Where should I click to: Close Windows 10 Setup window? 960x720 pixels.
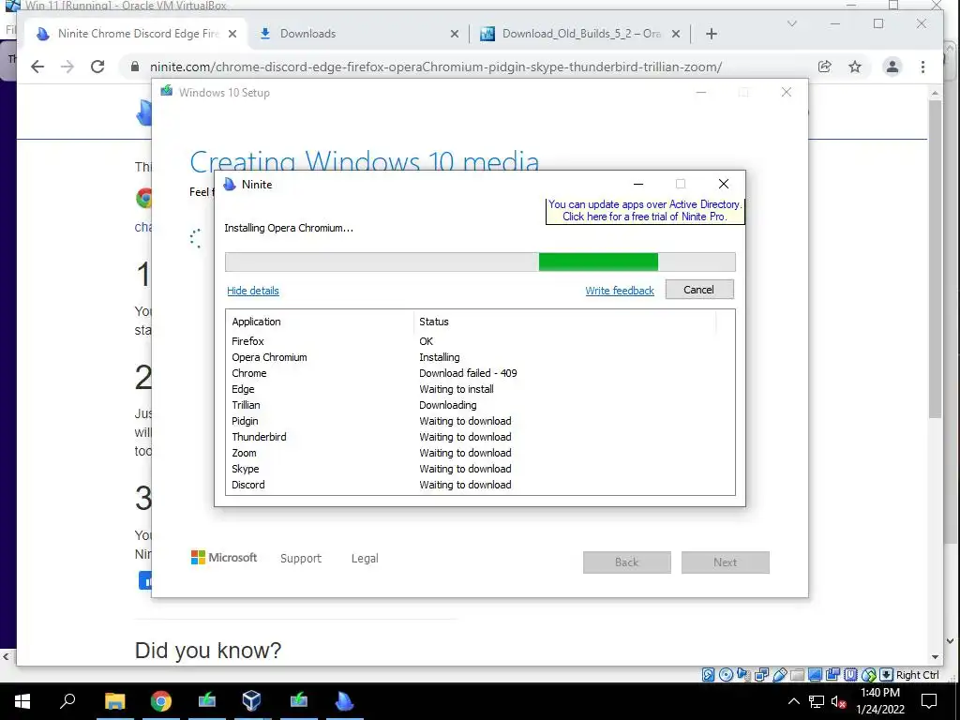click(787, 93)
